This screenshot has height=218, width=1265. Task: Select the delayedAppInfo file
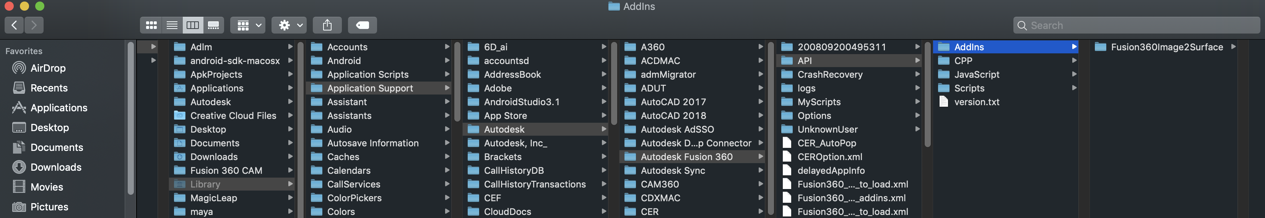[x=849, y=170]
